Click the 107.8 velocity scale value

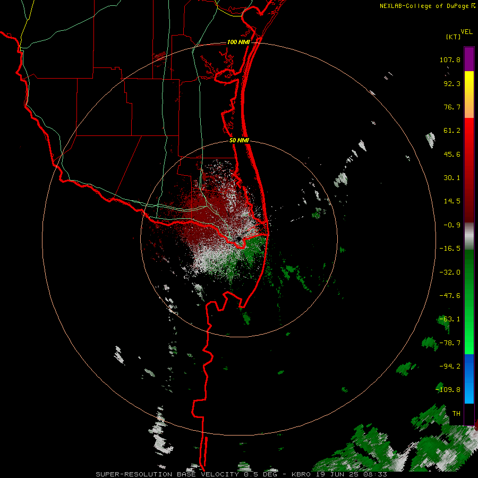450,59
